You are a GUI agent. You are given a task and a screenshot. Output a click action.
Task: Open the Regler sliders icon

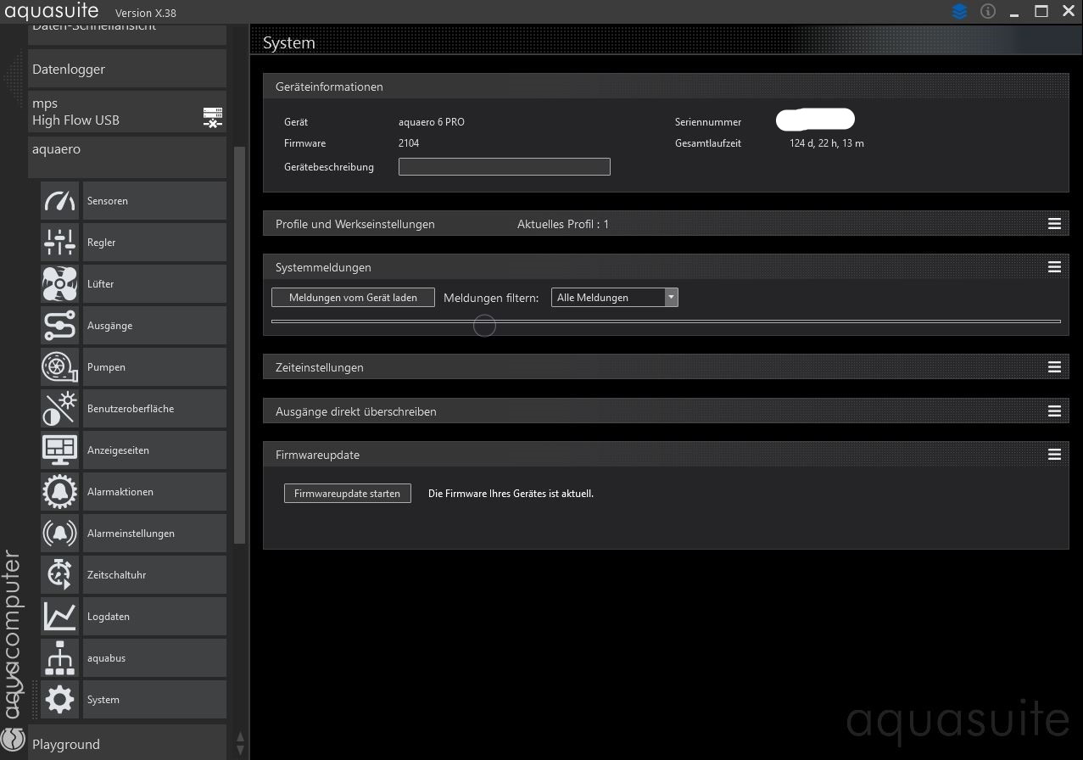[x=59, y=243]
